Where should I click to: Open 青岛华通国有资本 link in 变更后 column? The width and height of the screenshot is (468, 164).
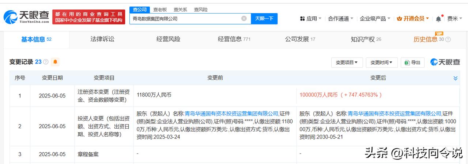click(x=395, y=113)
